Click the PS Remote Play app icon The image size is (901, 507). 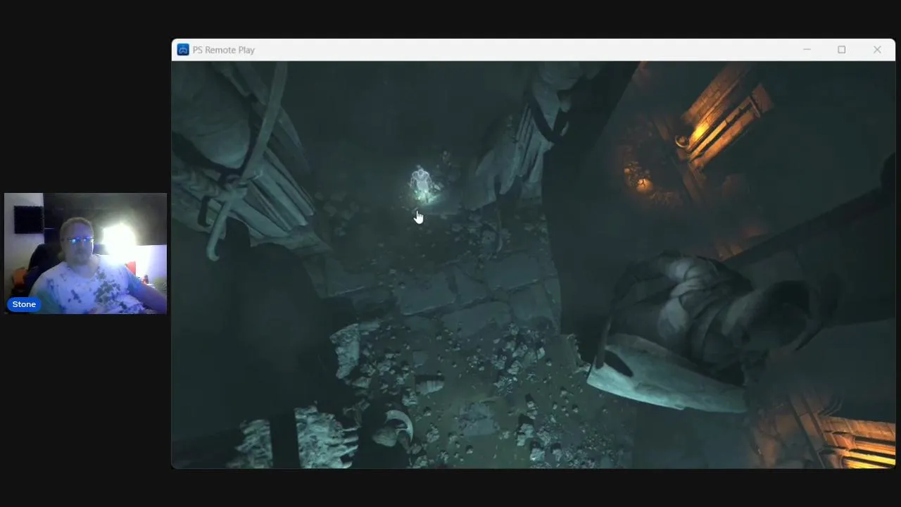(183, 50)
